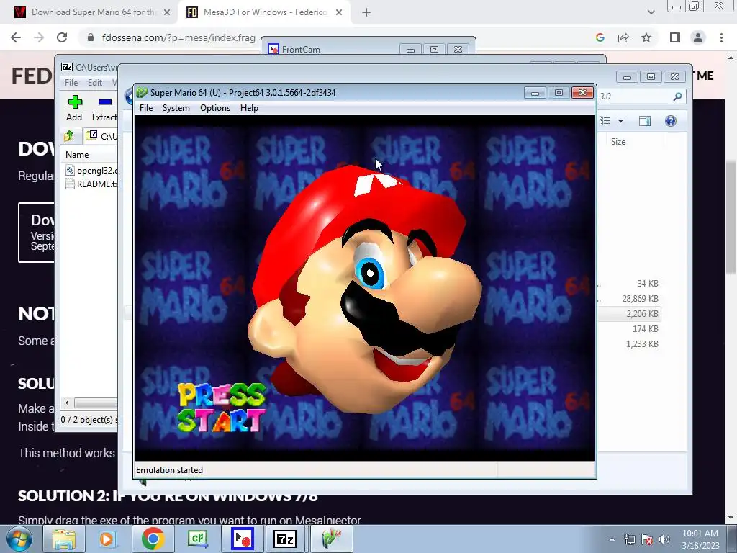737x553 pixels.
Task: Open Chrome three-dot menu
Action: coord(721,37)
